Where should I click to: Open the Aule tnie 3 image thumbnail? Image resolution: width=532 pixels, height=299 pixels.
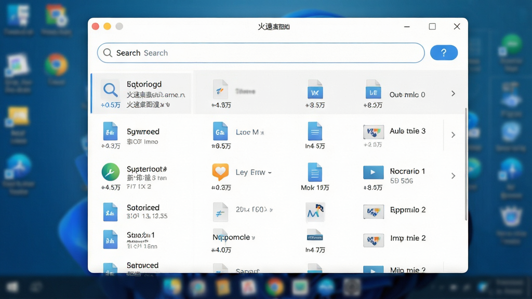373,132
